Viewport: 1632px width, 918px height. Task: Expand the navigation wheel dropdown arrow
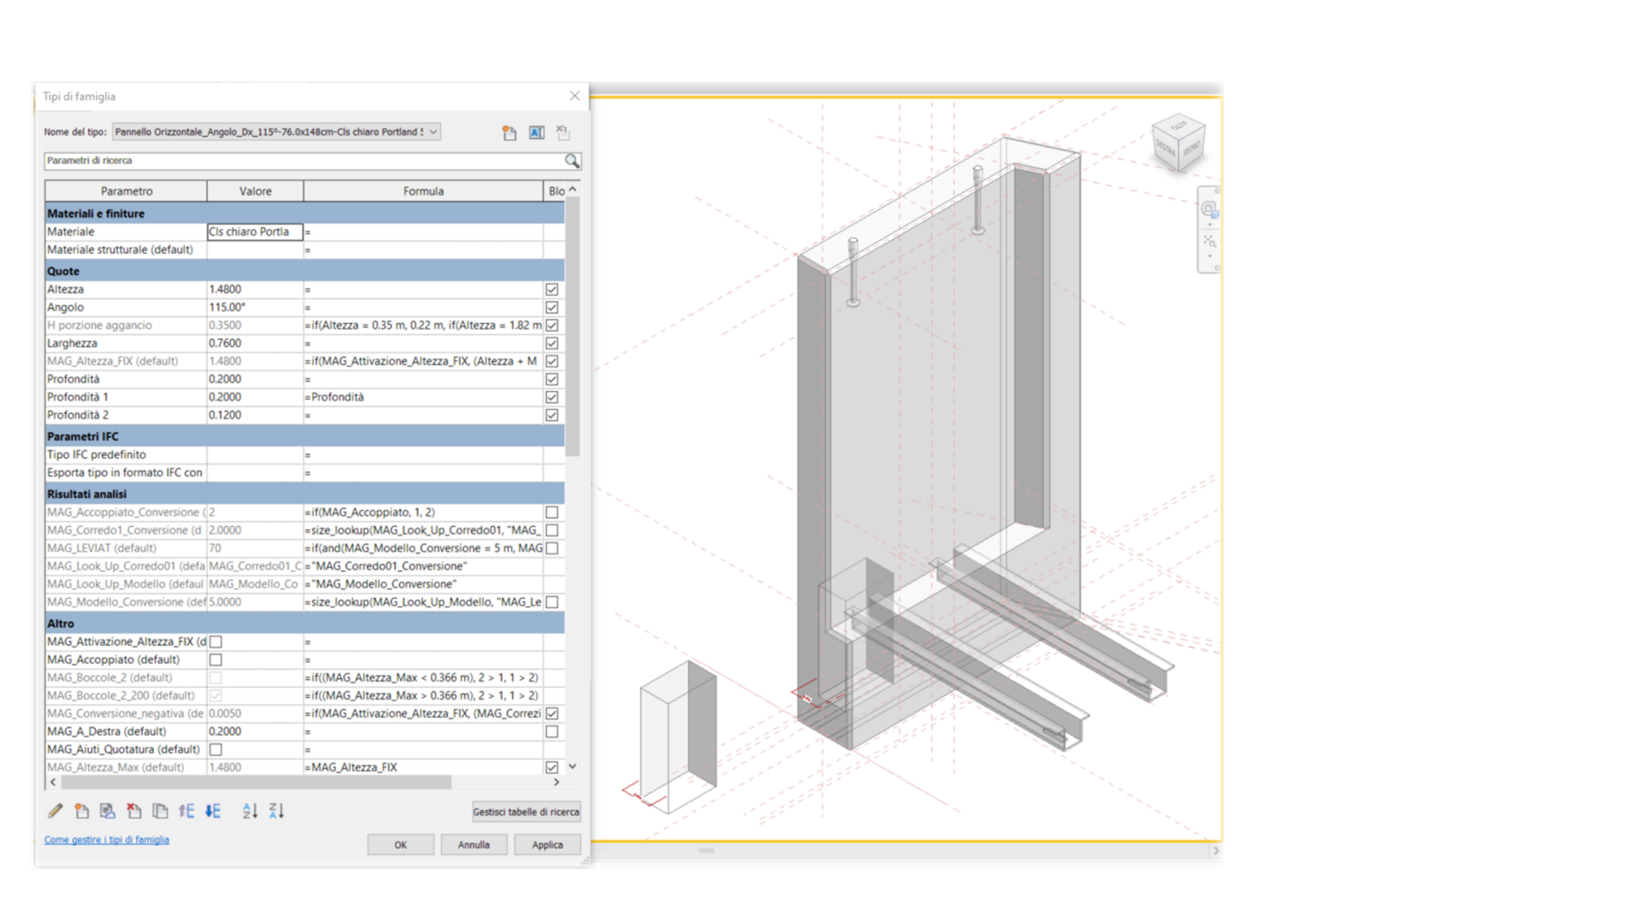(1210, 224)
